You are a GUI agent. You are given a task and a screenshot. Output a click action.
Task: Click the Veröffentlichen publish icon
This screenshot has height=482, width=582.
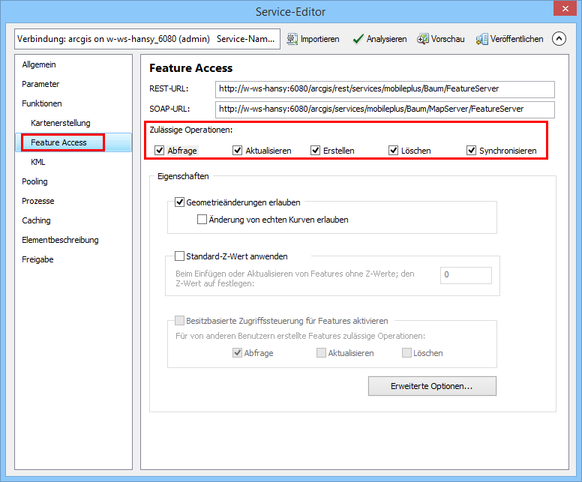[x=481, y=39]
